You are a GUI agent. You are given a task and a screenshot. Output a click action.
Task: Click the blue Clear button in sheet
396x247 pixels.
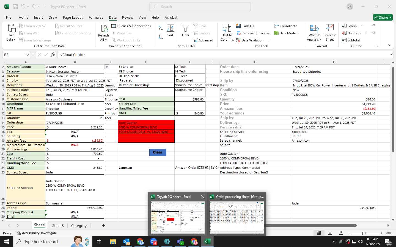(x=158, y=152)
